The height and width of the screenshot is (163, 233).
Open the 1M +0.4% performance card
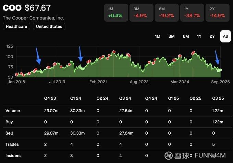click(x=116, y=13)
